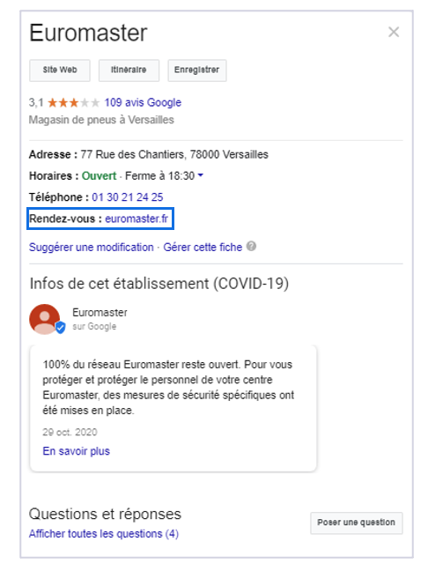Click the Enregistrer button

197,70
